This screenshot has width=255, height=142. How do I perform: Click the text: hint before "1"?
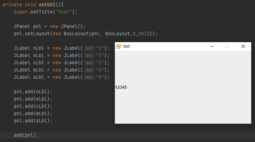89,48
